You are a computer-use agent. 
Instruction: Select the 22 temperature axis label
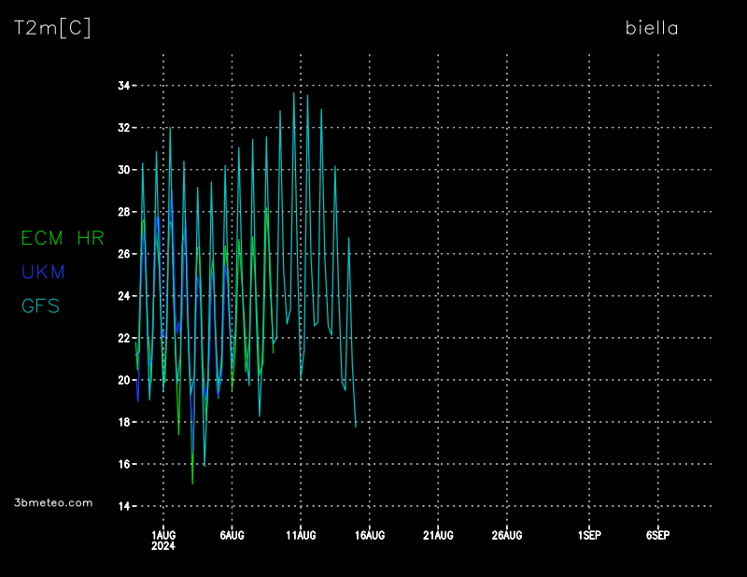(122, 338)
